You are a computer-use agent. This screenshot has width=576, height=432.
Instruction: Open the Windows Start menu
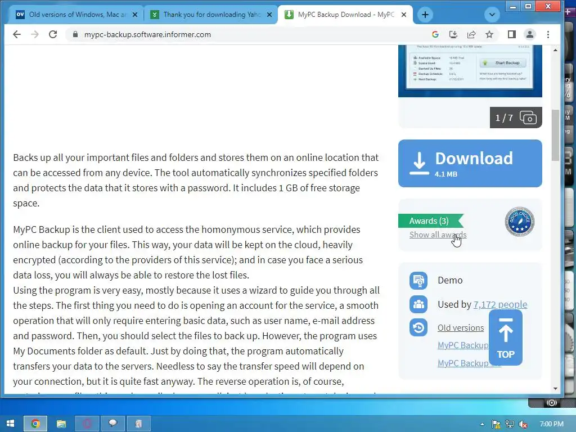click(x=10, y=424)
